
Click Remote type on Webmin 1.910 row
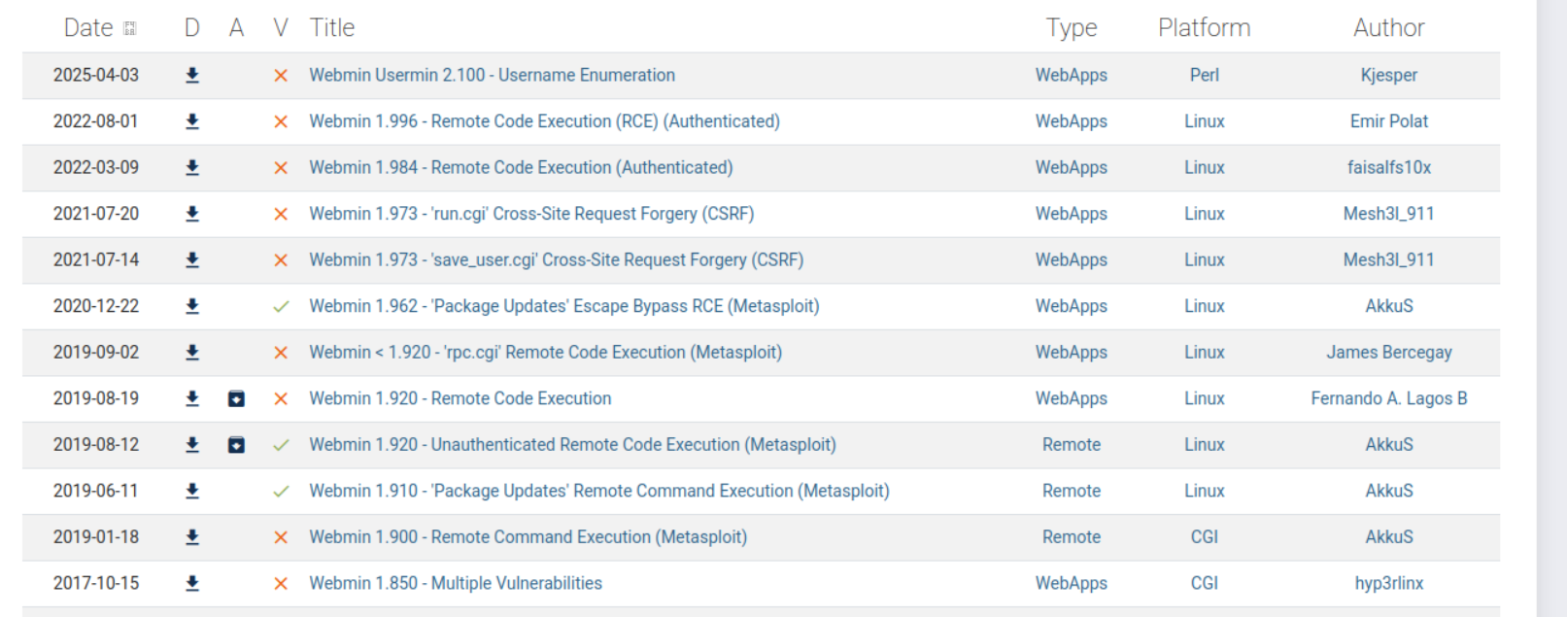[x=1071, y=491]
